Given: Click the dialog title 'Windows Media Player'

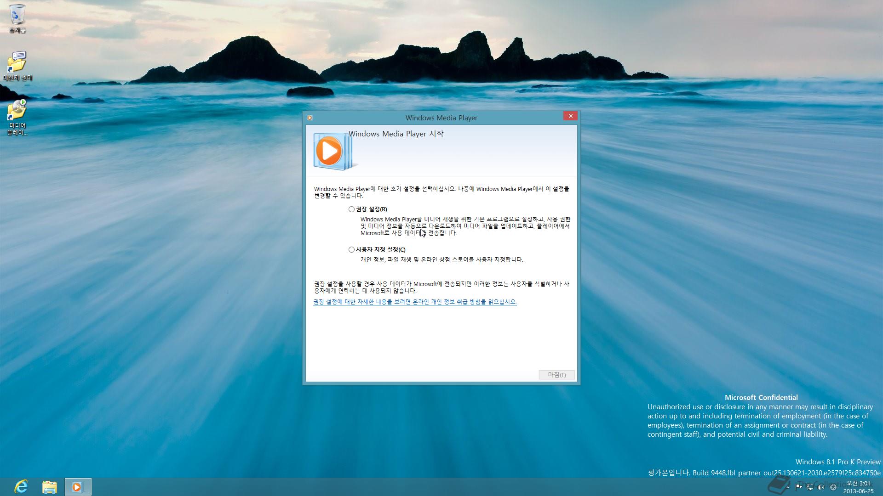Looking at the screenshot, I should 441,118.
